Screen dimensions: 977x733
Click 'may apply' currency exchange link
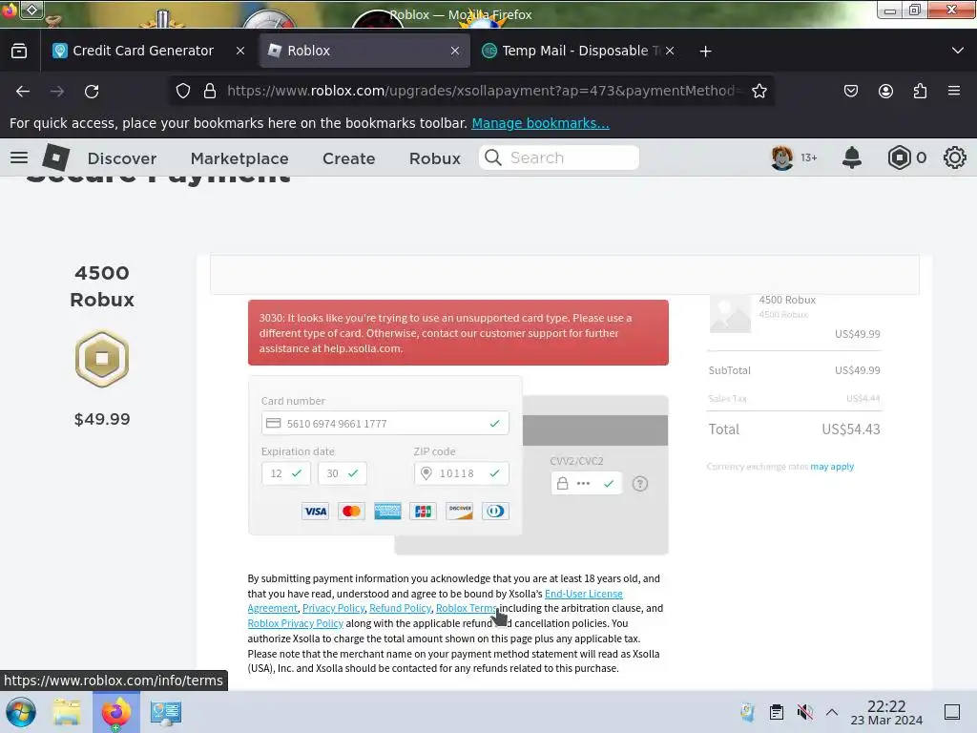832,466
